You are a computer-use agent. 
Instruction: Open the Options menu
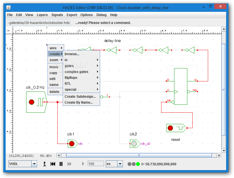coord(87,15)
